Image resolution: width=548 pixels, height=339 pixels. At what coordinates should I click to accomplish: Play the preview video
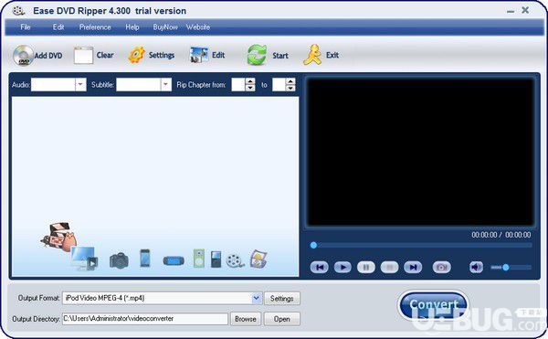(x=342, y=268)
